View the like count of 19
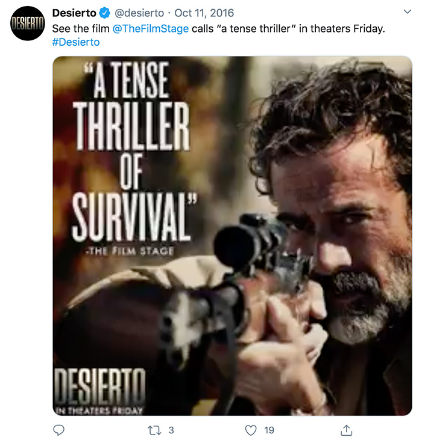The width and height of the screenshot is (422, 443). 269,430
